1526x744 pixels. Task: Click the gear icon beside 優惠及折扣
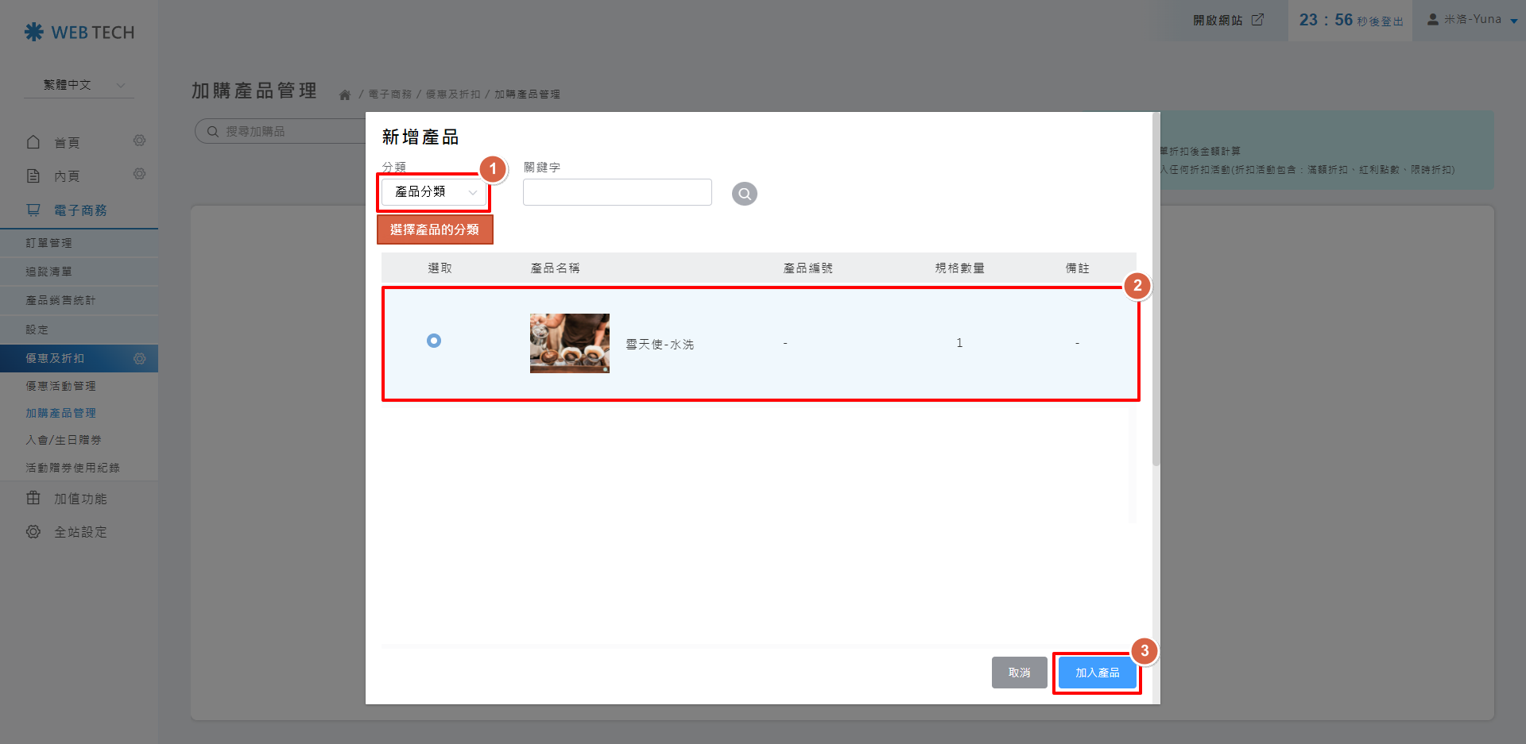(x=139, y=359)
